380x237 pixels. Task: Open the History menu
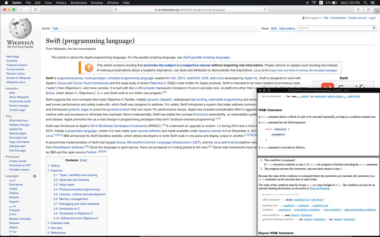point(61,3)
